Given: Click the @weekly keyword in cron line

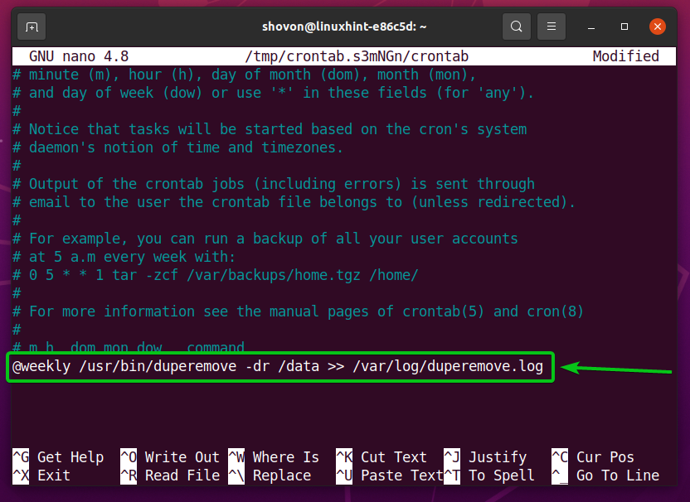Looking at the screenshot, I should click(x=41, y=366).
